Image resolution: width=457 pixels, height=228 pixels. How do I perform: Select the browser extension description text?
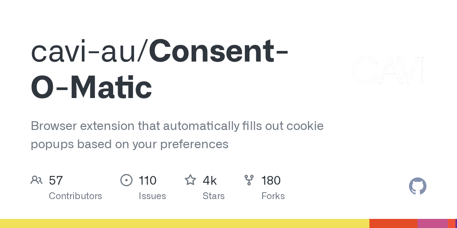coord(177,135)
